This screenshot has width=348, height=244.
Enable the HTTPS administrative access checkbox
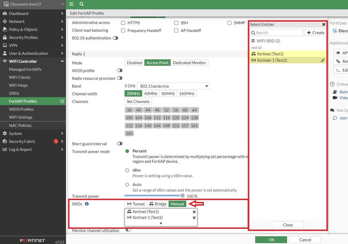pyautogui.click(x=123, y=23)
